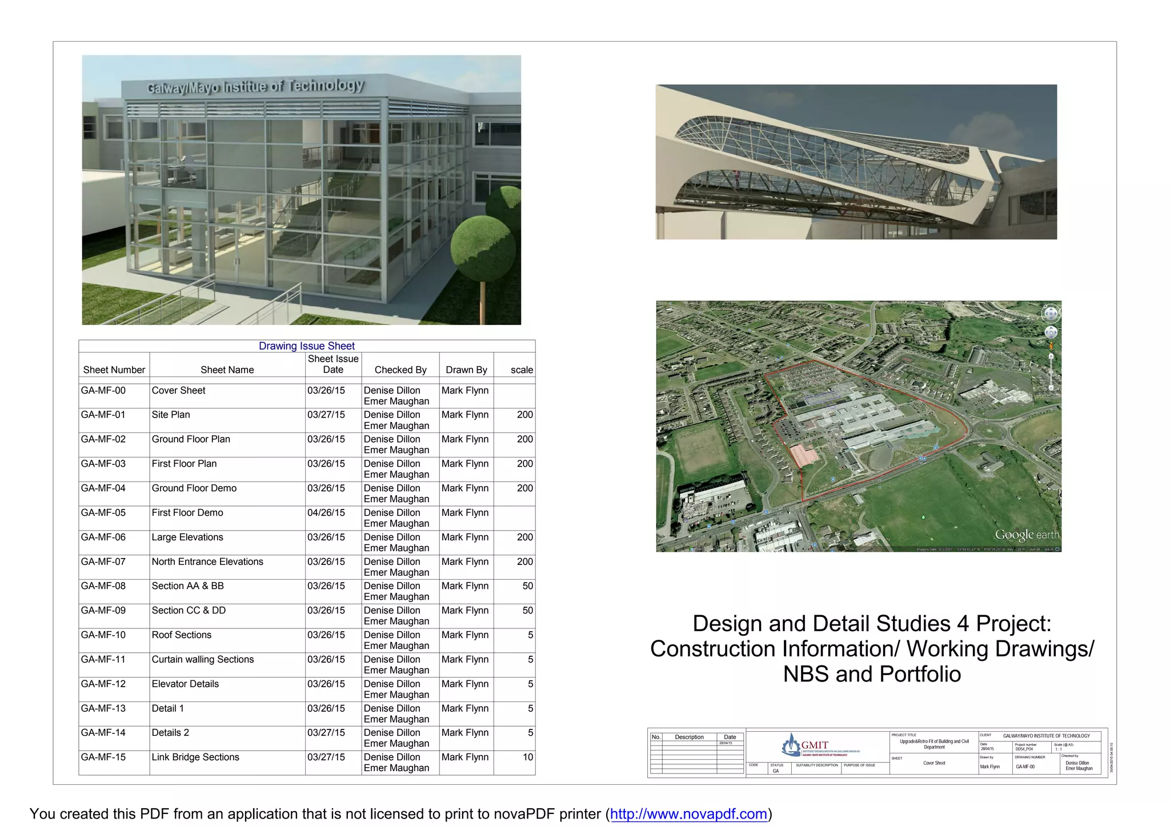Click the GA-MF-00 drawing number in title block

coord(1025,767)
